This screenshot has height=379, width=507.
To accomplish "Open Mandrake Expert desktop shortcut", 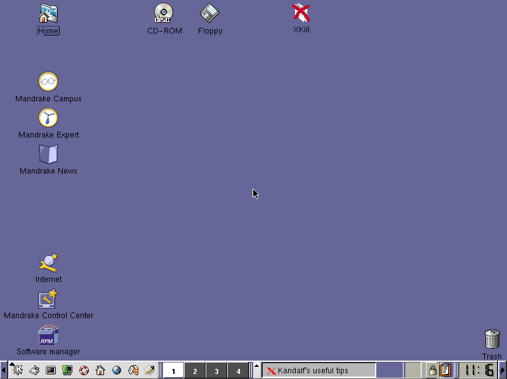I will coord(48,118).
